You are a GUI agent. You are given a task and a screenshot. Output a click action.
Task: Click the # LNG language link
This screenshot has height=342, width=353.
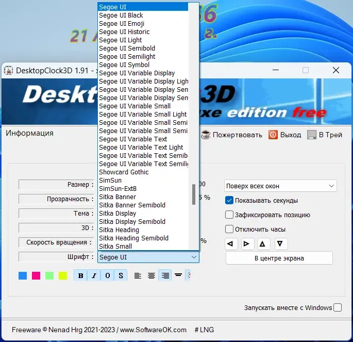[204, 330]
